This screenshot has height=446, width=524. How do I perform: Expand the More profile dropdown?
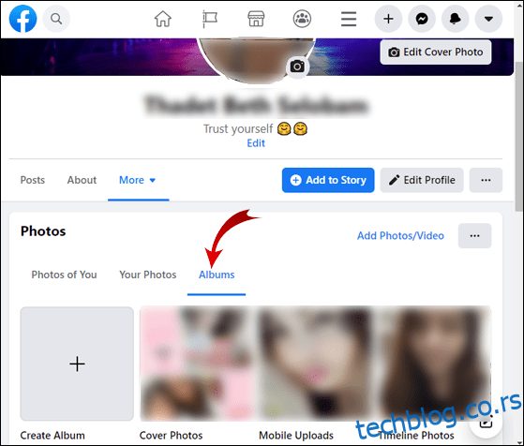tap(138, 180)
